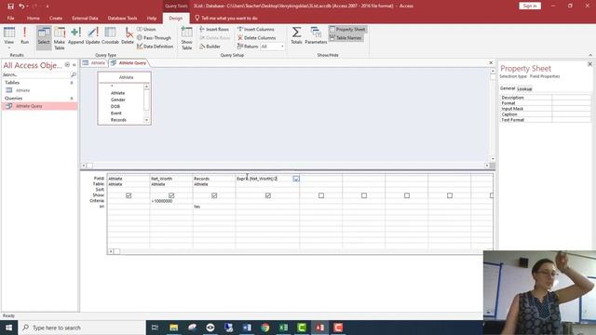Toggle Table Names row
The image size is (596, 335).
pyautogui.click(x=345, y=37)
